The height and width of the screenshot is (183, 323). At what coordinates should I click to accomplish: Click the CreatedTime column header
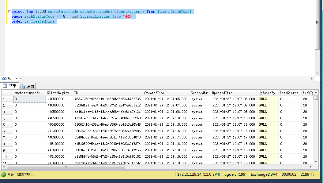point(166,93)
